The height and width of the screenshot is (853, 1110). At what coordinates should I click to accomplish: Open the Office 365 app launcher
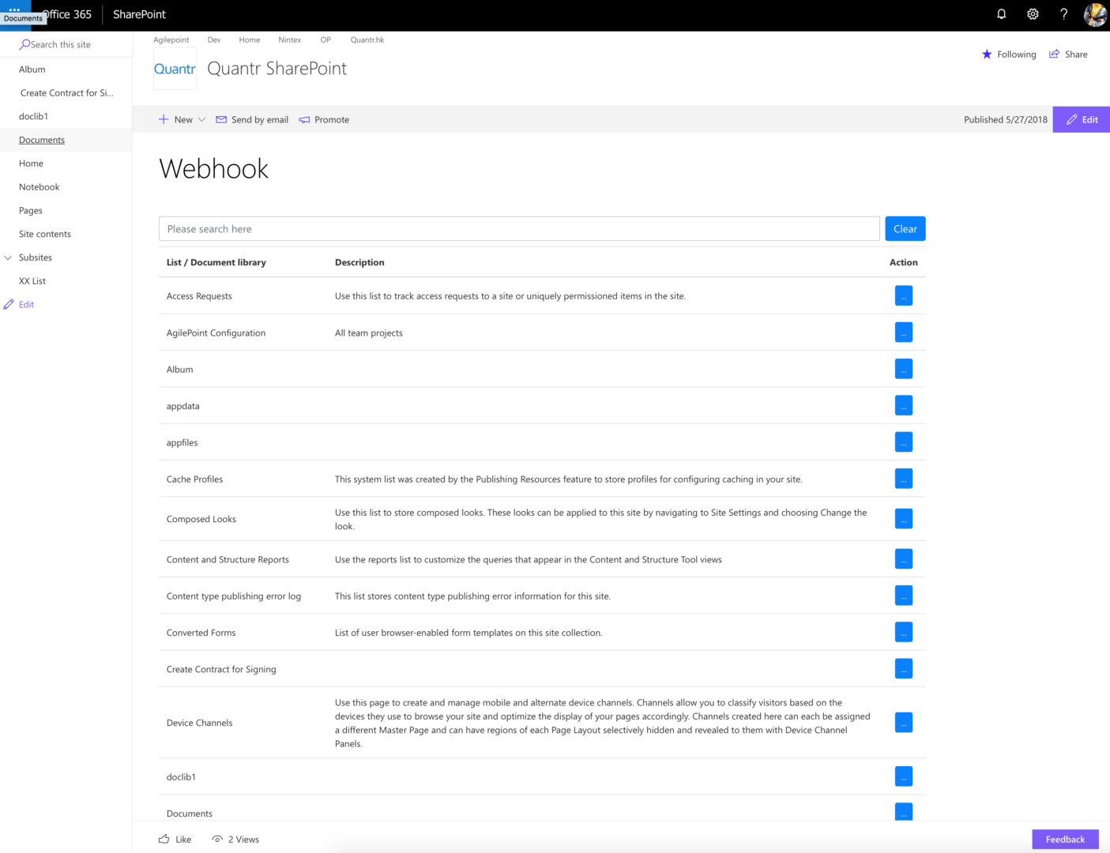click(x=13, y=8)
